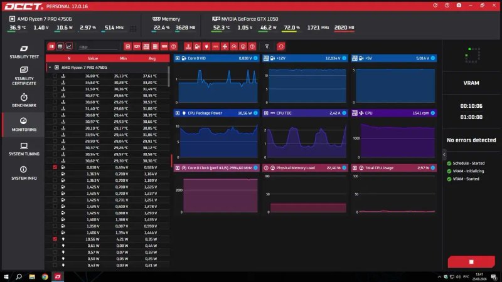Toggle the temperature sensor filter icon
Image resolution: width=502 pixels, height=282 pixels.
click(188, 46)
